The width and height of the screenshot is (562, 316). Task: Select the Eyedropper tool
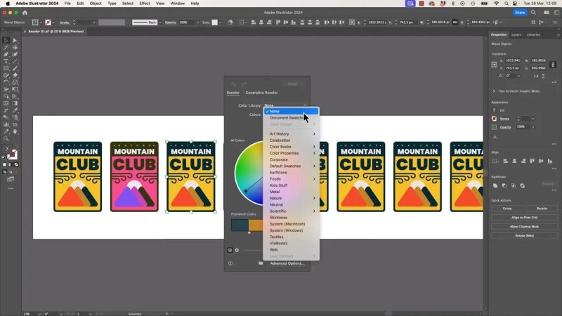pyautogui.click(x=15, y=110)
